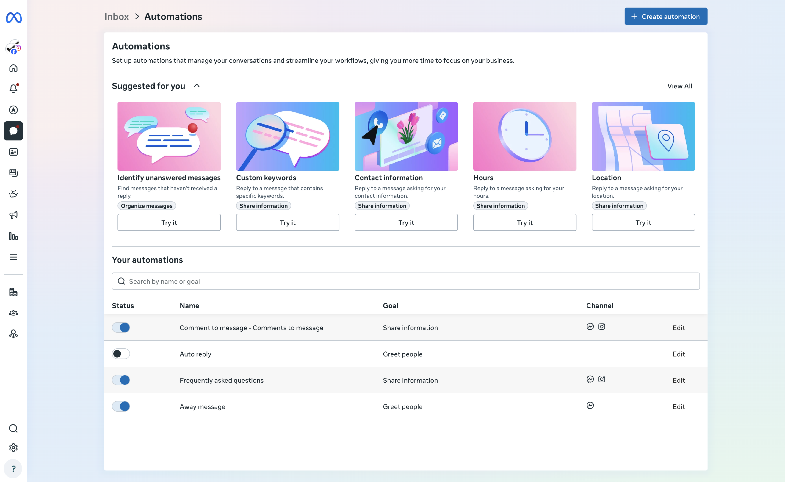Select the 'Away message' row name
Screen dimensions: 785x482
click(203, 407)
